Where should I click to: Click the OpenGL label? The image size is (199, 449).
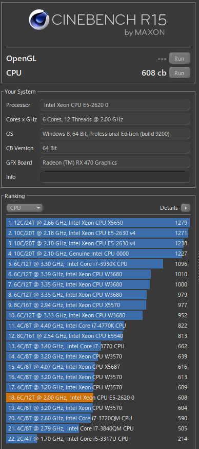[22, 59]
